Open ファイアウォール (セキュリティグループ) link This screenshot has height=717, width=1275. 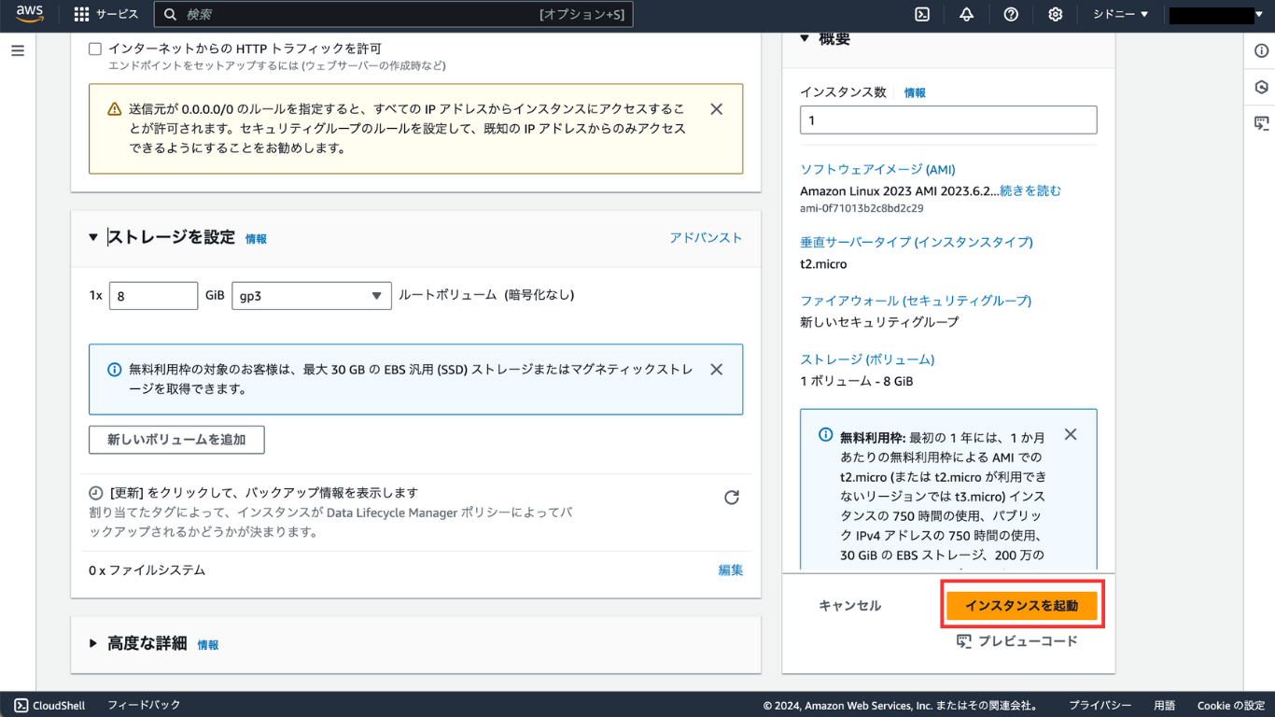click(x=916, y=301)
